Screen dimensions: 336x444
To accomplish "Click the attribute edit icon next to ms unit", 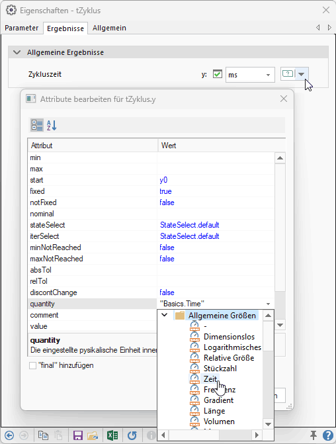I will click(x=288, y=74).
